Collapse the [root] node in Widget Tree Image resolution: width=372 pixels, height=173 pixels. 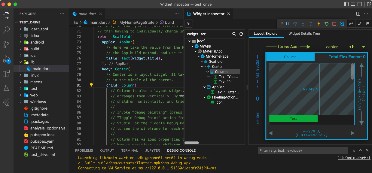189,41
